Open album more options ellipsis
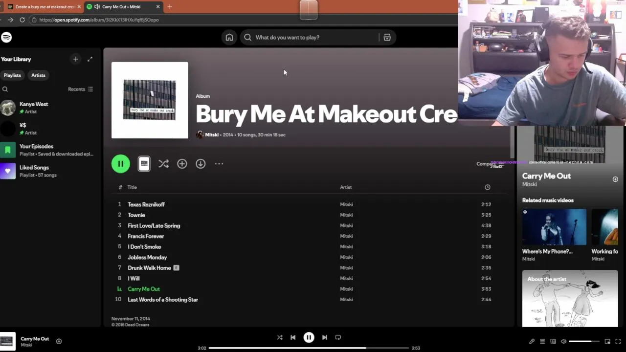 point(219,164)
